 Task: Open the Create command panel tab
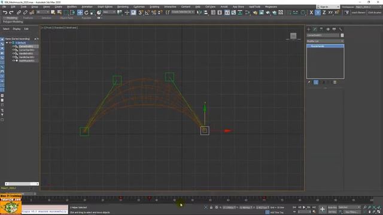point(309,29)
